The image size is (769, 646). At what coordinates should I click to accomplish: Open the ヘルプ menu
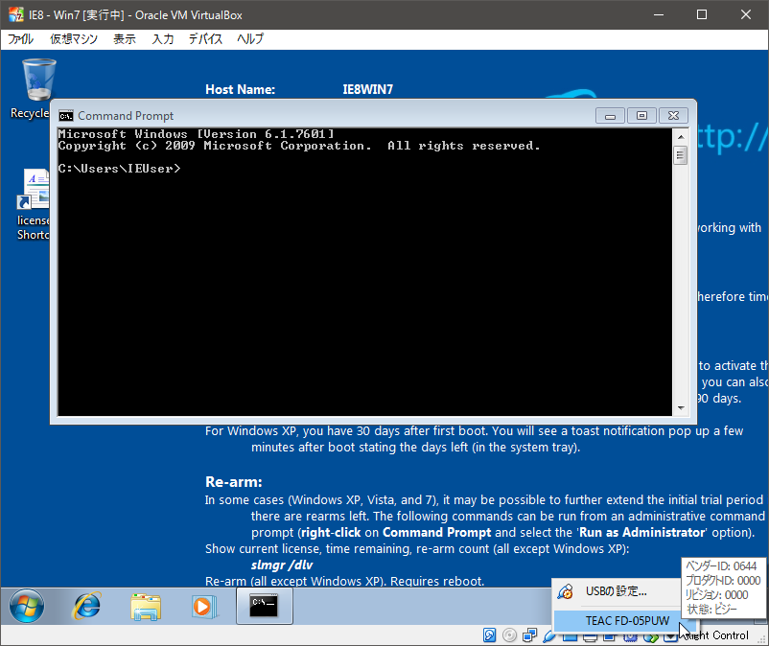[x=250, y=39]
